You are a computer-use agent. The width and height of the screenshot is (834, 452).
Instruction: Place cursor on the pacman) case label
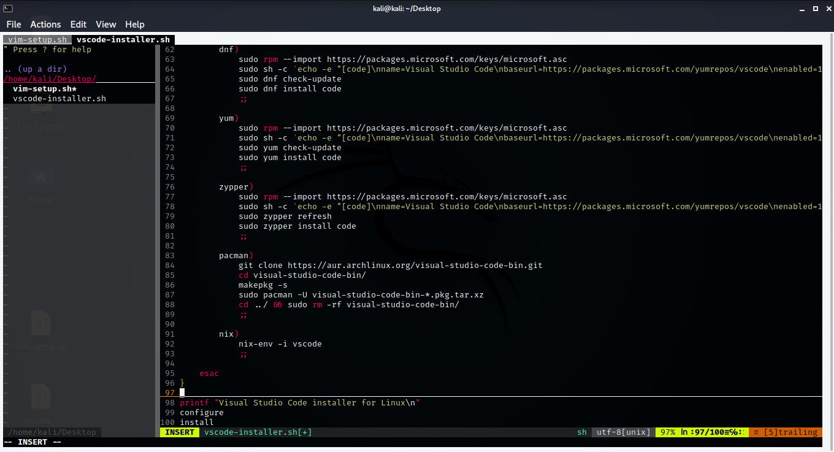point(236,256)
